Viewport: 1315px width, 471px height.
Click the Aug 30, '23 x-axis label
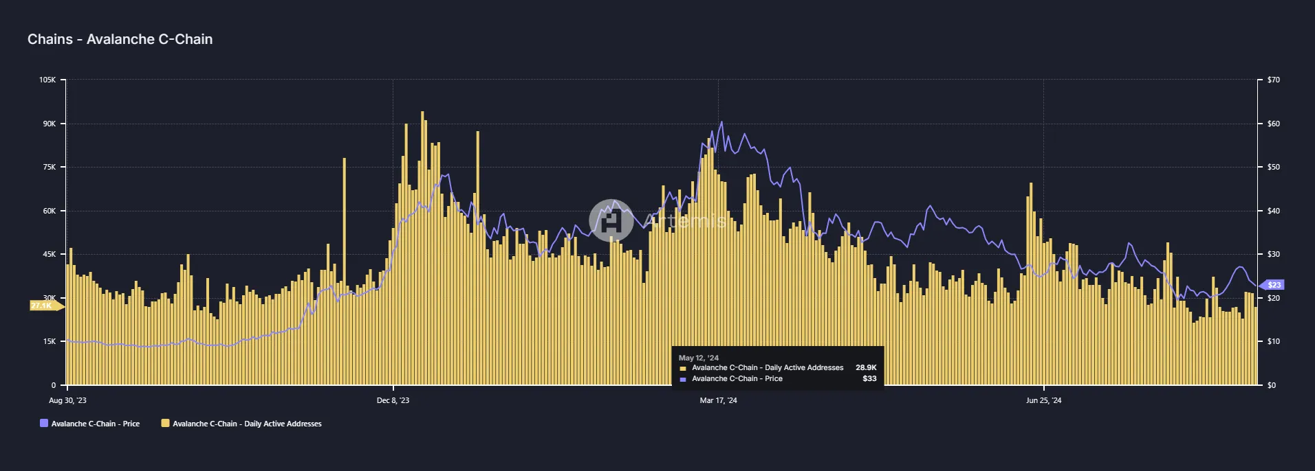coord(67,400)
